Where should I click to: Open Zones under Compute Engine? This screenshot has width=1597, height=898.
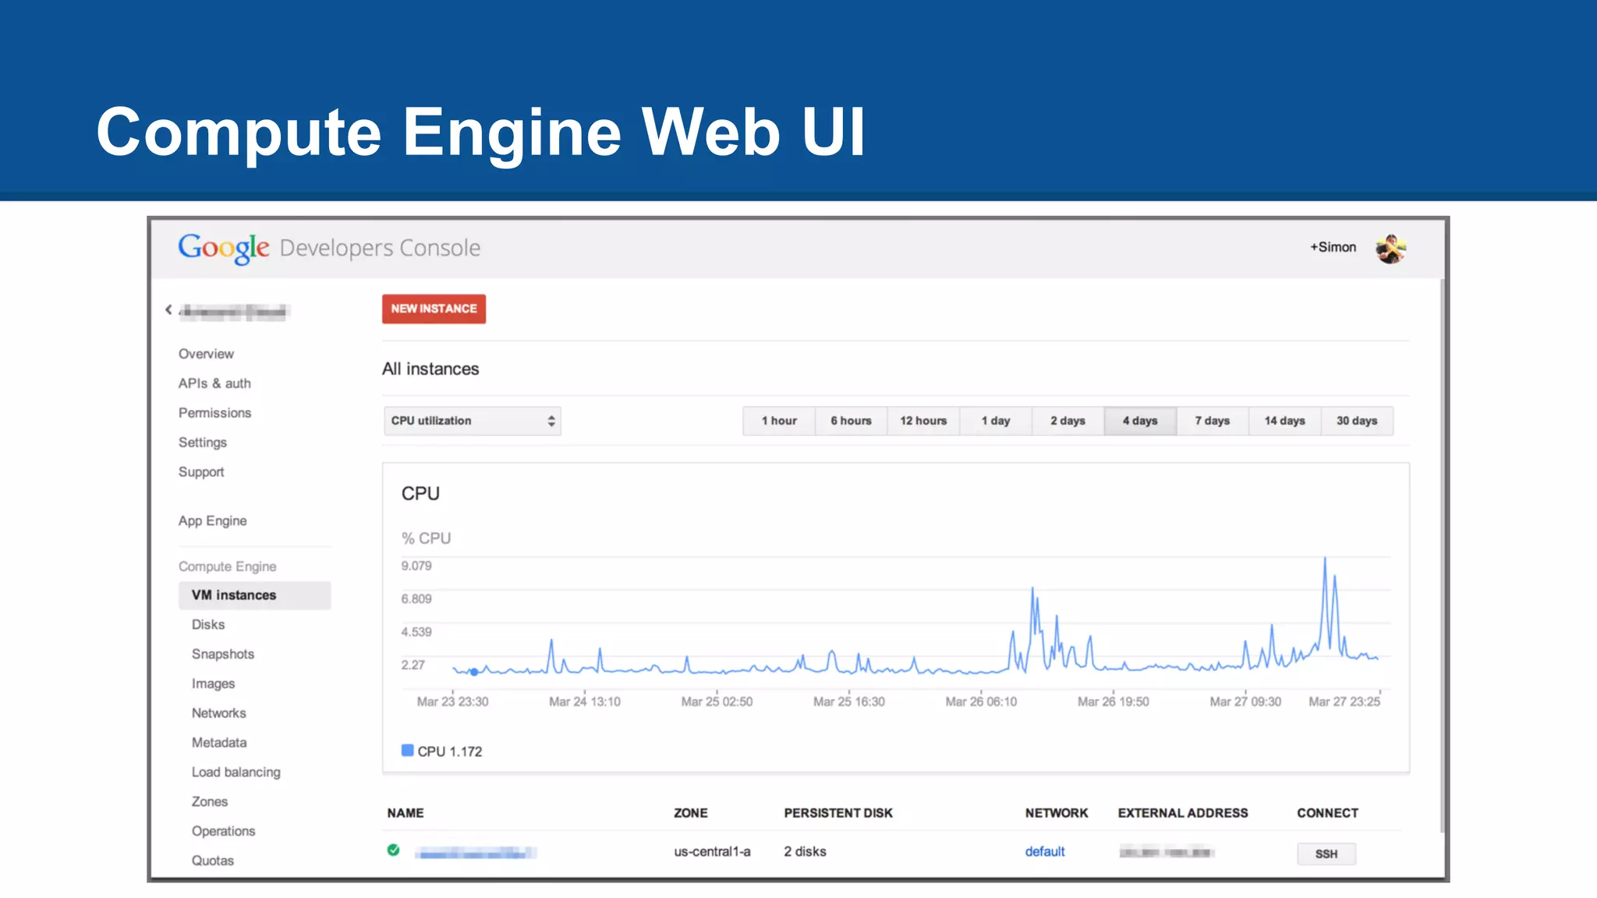tap(210, 802)
